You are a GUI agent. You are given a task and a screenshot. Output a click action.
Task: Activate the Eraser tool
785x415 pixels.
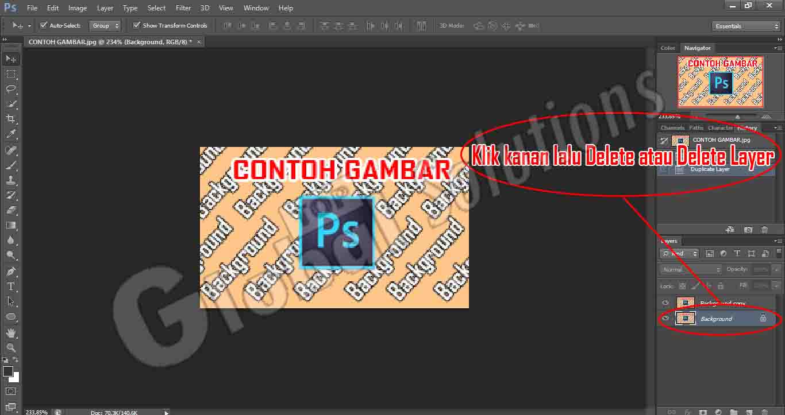coord(11,210)
